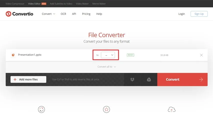The image size is (213, 115).
Task: Open Dropbox file picker icon
Action: point(132,79)
